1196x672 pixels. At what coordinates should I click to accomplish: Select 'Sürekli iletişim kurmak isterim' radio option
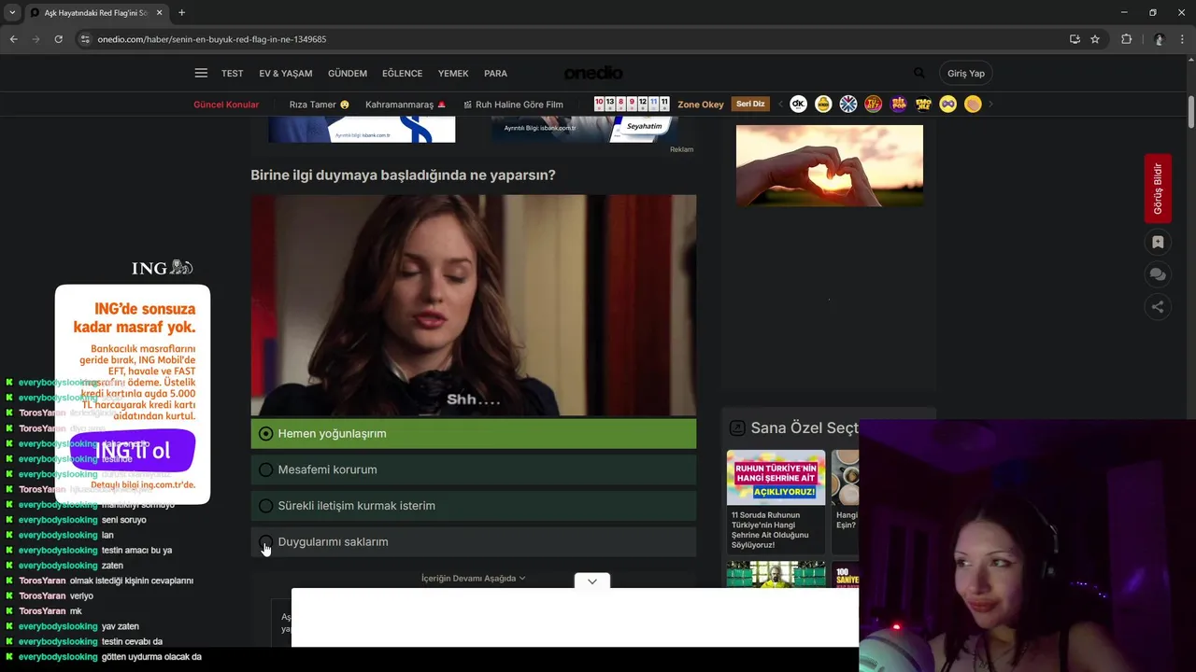point(266,506)
